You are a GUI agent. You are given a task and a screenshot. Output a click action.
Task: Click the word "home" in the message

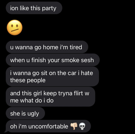(50, 47)
